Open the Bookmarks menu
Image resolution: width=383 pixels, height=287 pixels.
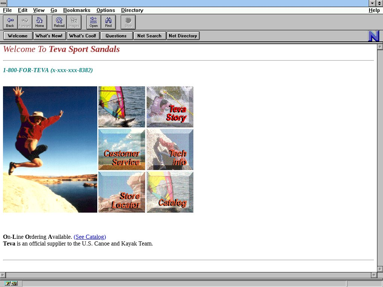click(76, 10)
